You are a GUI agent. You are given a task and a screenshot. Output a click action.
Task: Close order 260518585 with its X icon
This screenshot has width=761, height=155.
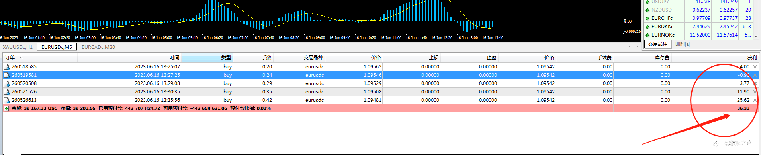point(755,67)
